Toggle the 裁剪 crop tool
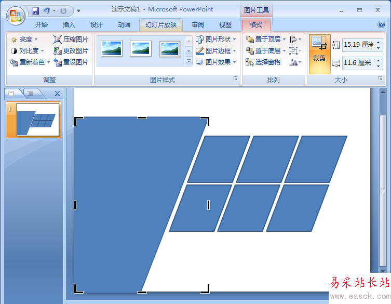The height and width of the screenshot is (304, 391). pos(320,54)
